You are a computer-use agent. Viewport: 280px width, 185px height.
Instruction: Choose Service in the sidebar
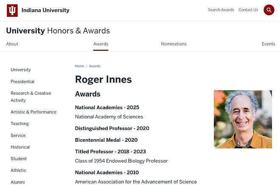point(18,135)
